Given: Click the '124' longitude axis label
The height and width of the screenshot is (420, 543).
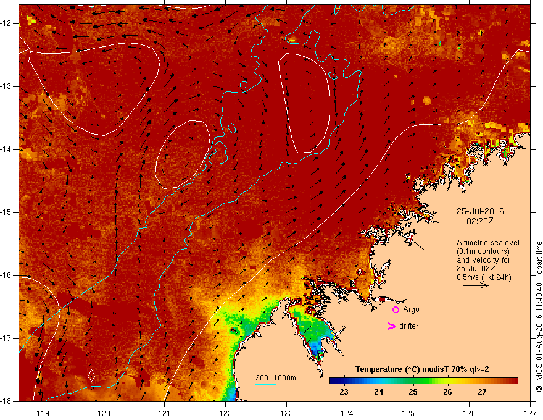Looking at the screenshot, I should pyautogui.click(x=347, y=413).
